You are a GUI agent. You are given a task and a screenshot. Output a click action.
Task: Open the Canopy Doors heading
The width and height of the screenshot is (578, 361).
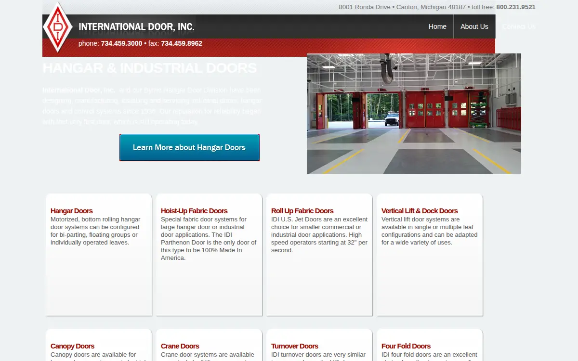point(72,346)
